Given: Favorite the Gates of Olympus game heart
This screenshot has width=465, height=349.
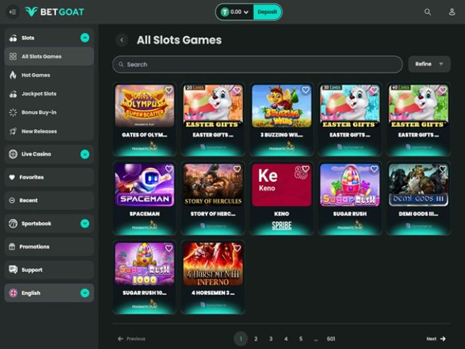Looking at the screenshot, I should click(169, 90).
